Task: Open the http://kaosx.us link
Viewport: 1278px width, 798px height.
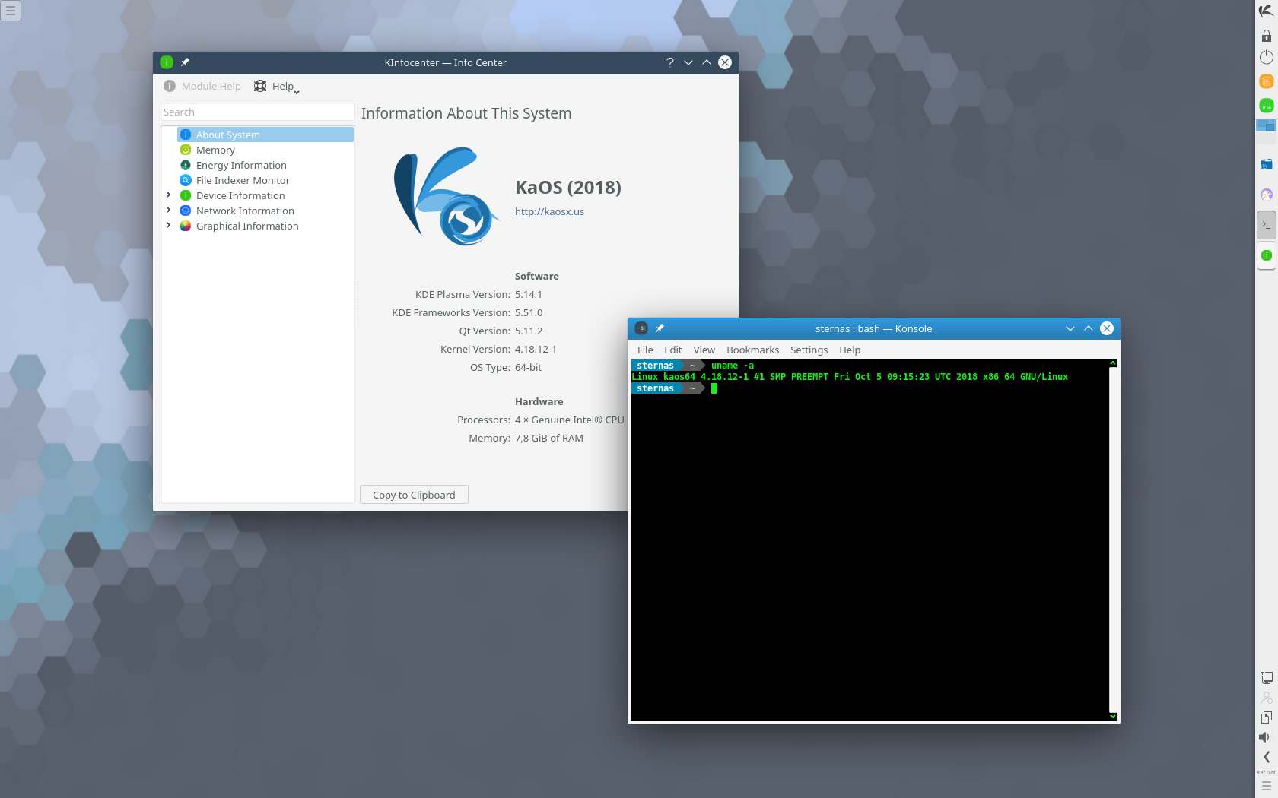Action: click(x=549, y=211)
